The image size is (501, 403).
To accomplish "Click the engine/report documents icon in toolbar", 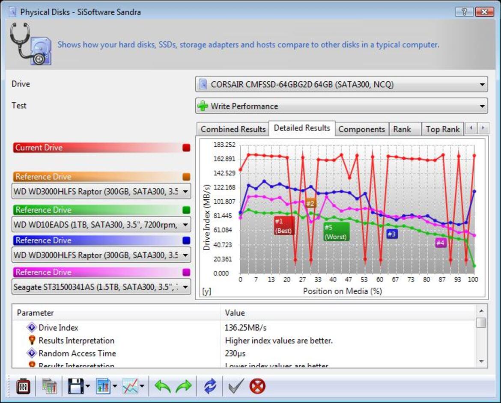I will (49, 387).
